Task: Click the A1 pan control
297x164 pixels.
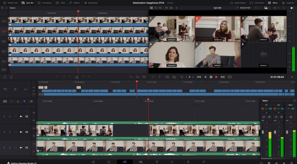Action: point(266,113)
